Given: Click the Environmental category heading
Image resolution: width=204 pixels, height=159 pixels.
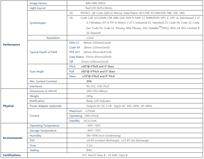Looking at the screenshot, I should [x=12, y=138].
